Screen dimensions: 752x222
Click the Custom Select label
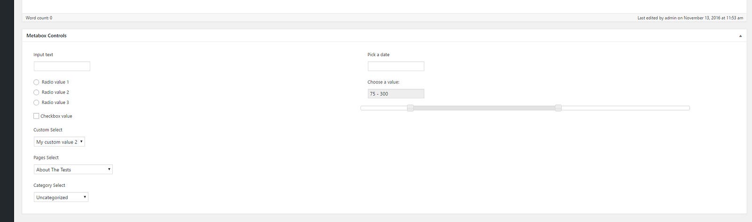[x=48, y=130]
